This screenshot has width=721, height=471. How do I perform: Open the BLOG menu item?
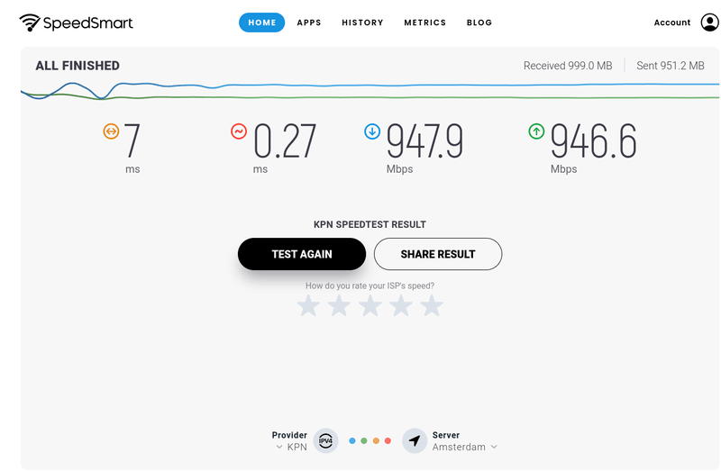tap(479, 23)
